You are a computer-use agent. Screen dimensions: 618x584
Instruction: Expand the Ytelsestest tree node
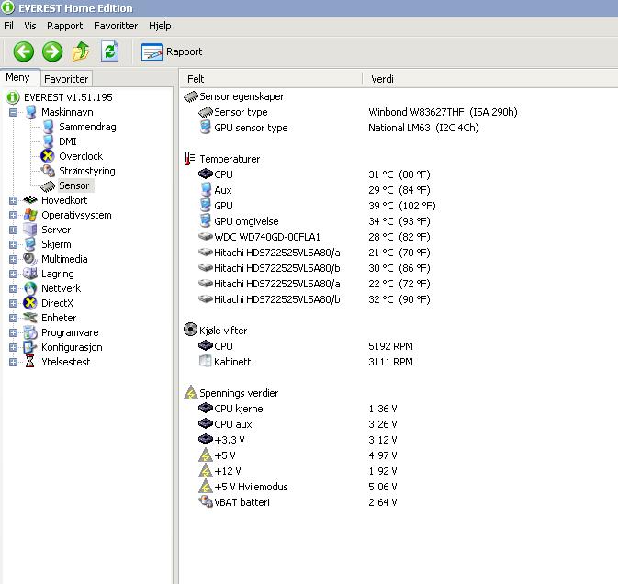coord(14,362)
